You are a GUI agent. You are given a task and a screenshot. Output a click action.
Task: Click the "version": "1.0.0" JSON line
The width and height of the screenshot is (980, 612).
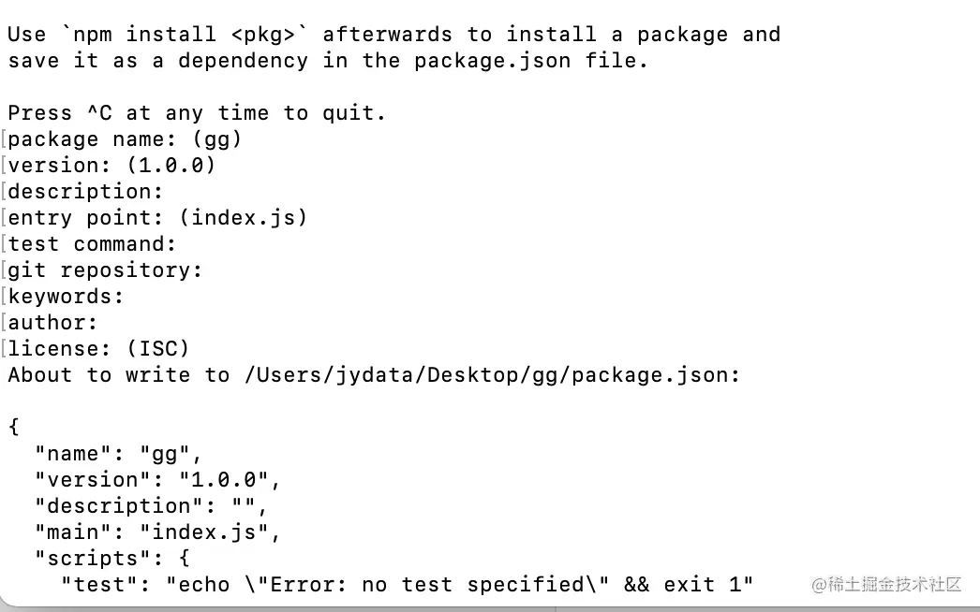click(x=157, y=480)
